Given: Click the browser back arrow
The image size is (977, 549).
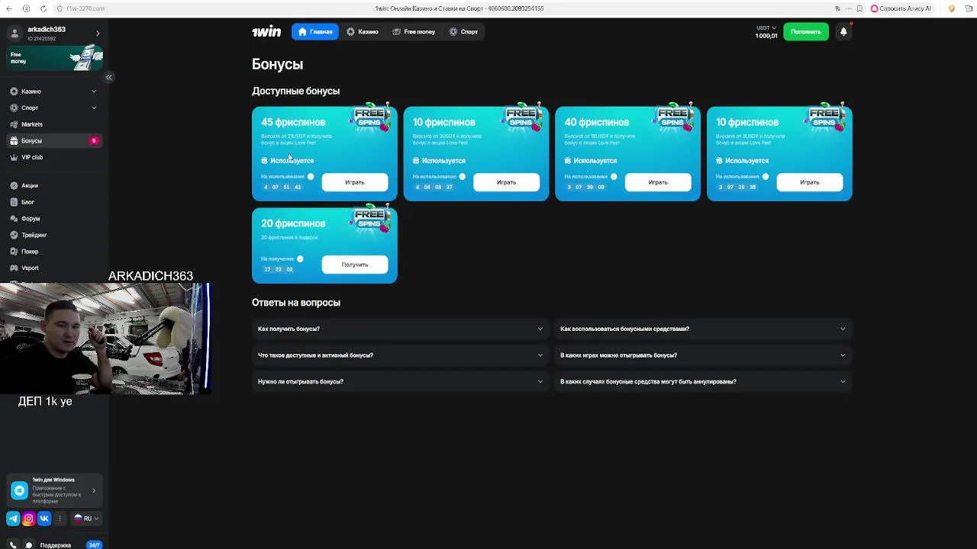Looking at the screenshot, I should coord(11,8).
